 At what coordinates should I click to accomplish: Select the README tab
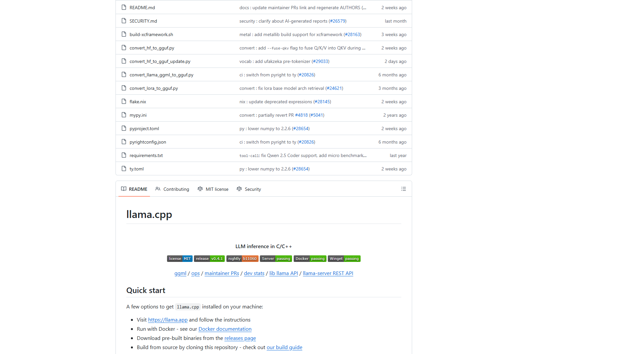[x=134, y=189]
